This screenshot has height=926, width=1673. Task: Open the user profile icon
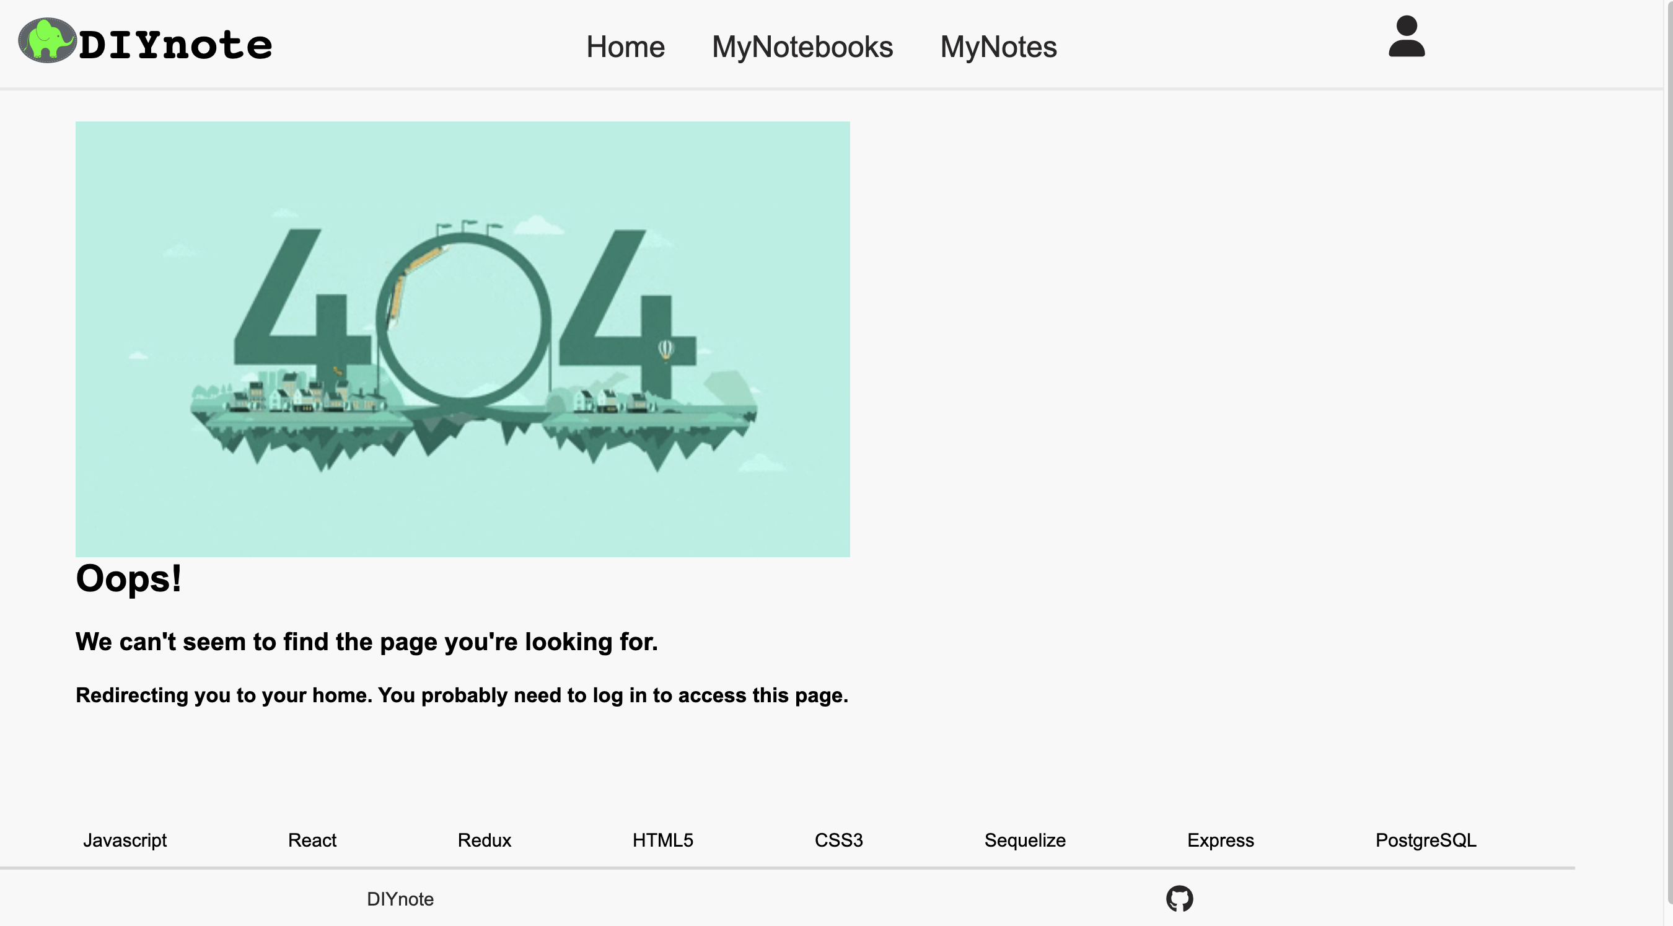pyautogui.click(x=1406, y=37)
